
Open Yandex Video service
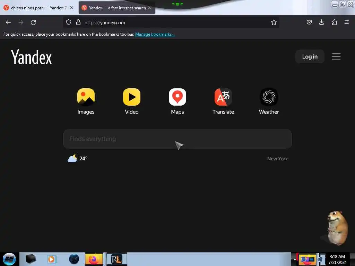click(131, 101)
